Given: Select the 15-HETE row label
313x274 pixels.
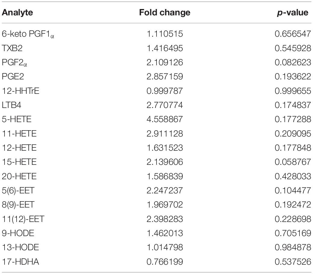Looking at the screenshot, I should (x=19, y=162).
